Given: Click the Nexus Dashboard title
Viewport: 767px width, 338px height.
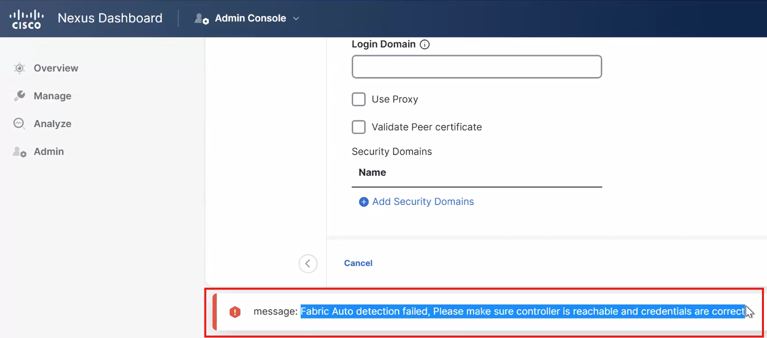Looking at the screenshot, I should (110, 18).
